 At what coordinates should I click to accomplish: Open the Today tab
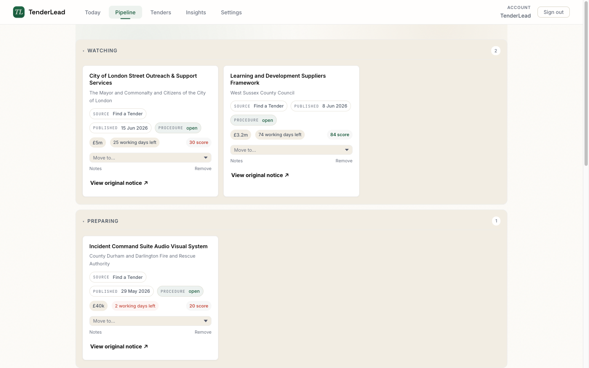(x=92, y=12)
